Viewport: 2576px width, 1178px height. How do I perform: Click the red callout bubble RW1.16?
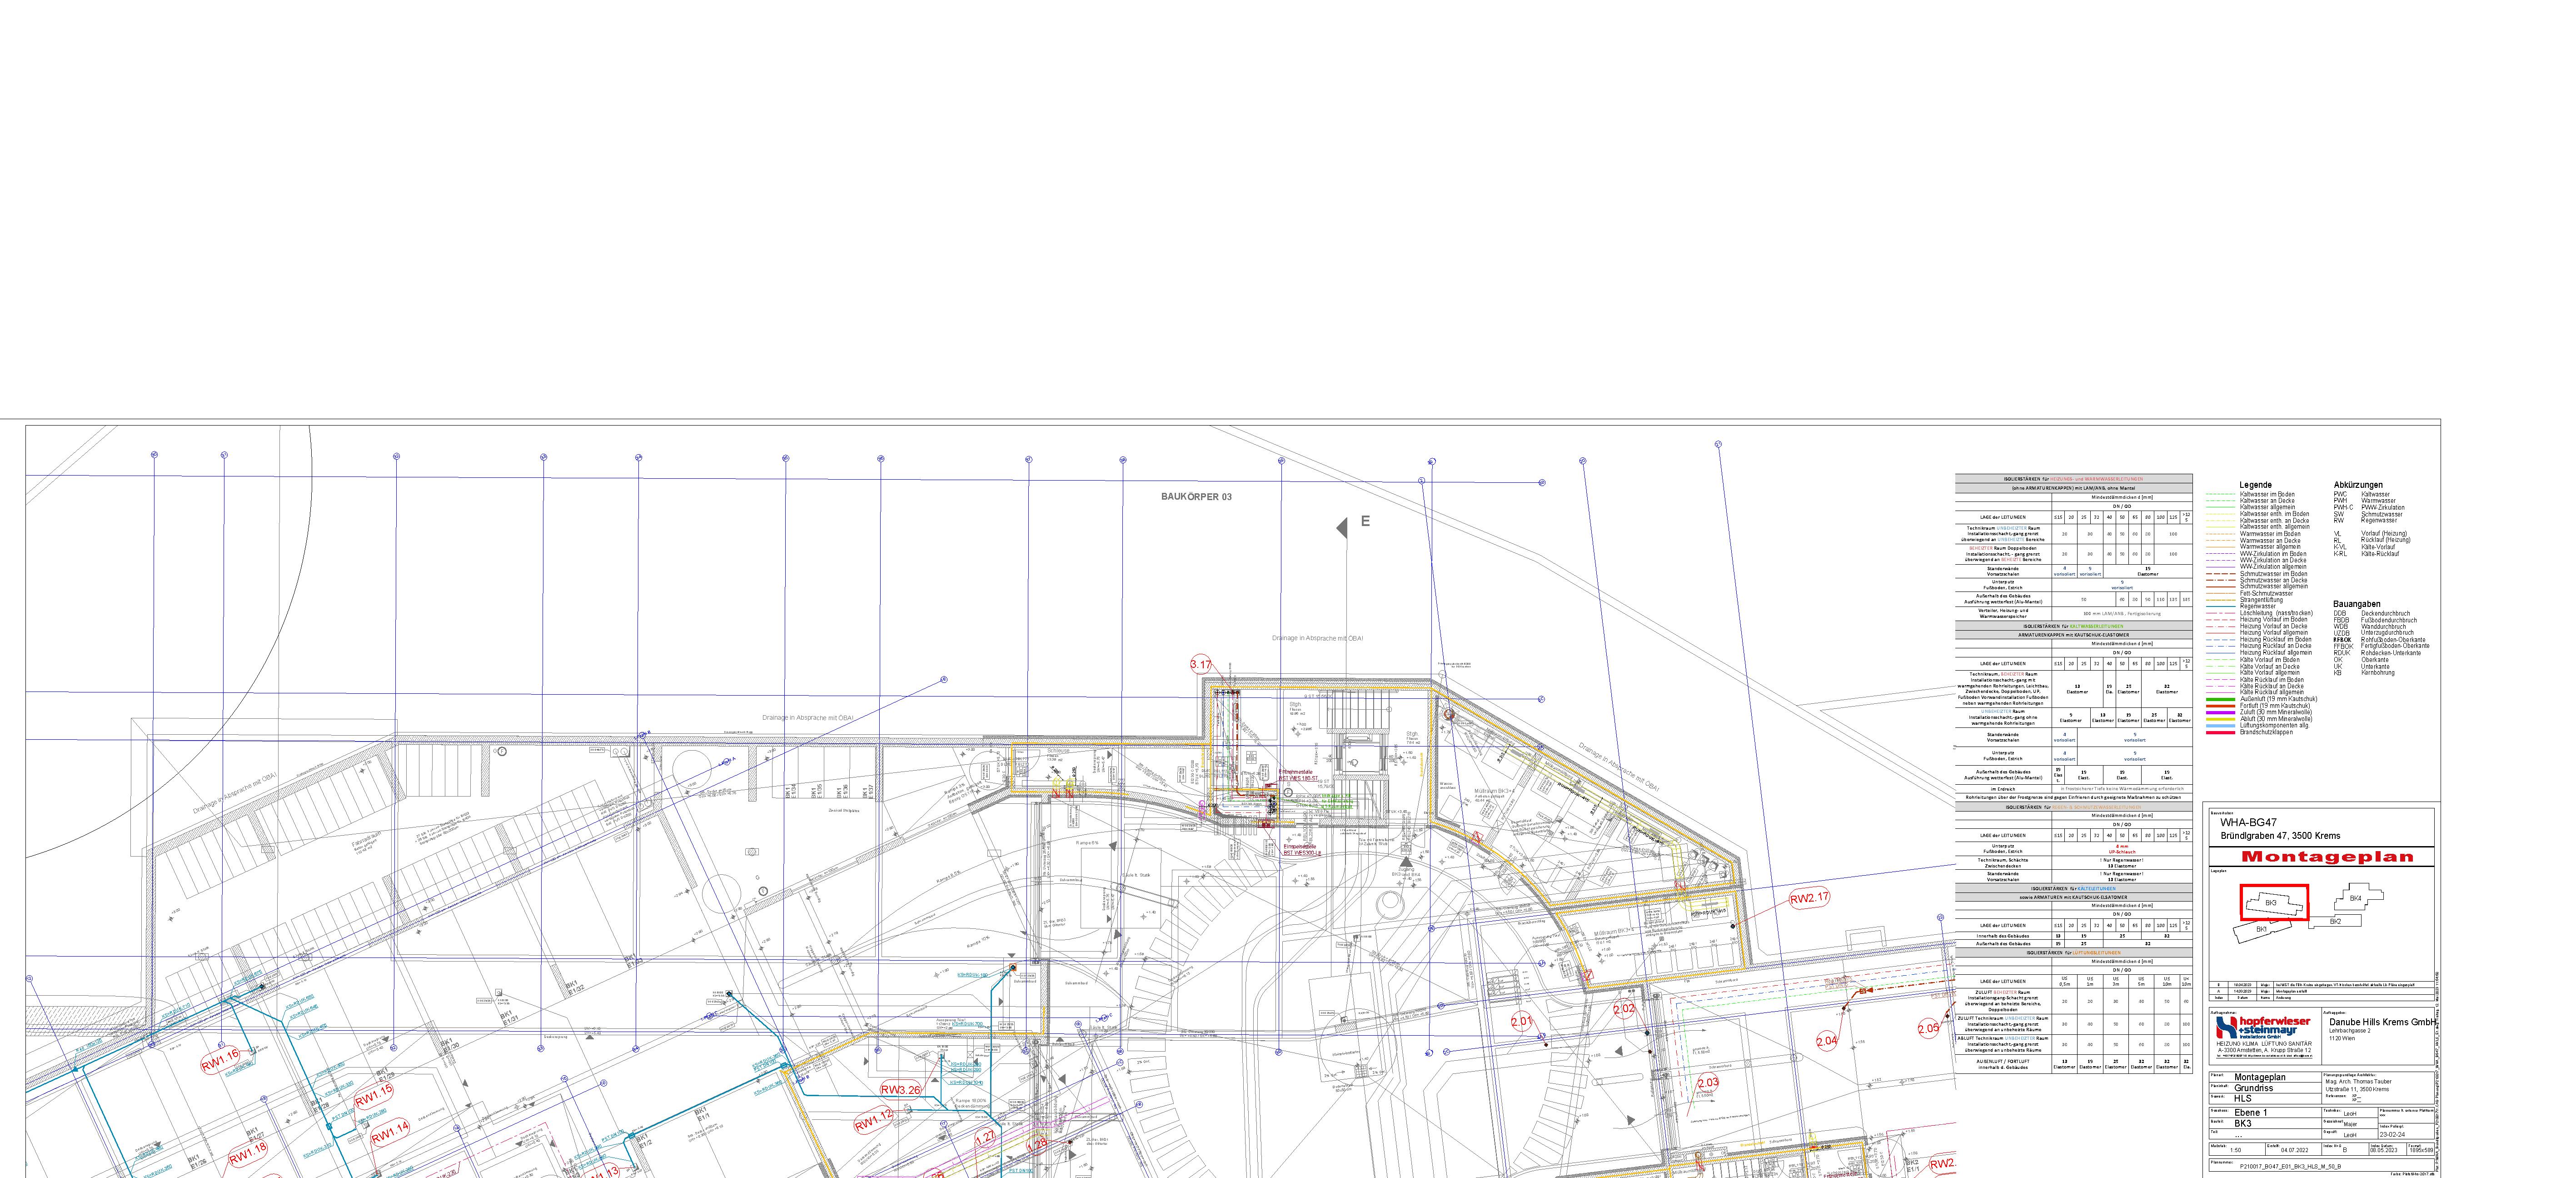220,1060
